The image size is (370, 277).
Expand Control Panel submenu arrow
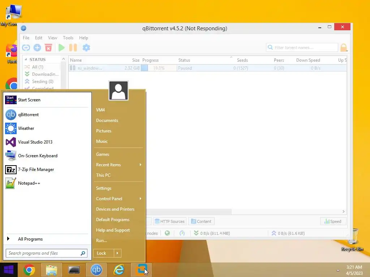click(x=141, y=199)
